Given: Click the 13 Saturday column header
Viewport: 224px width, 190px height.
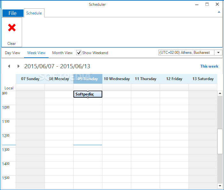Looking at the screenshot, I should pos(203,79).
